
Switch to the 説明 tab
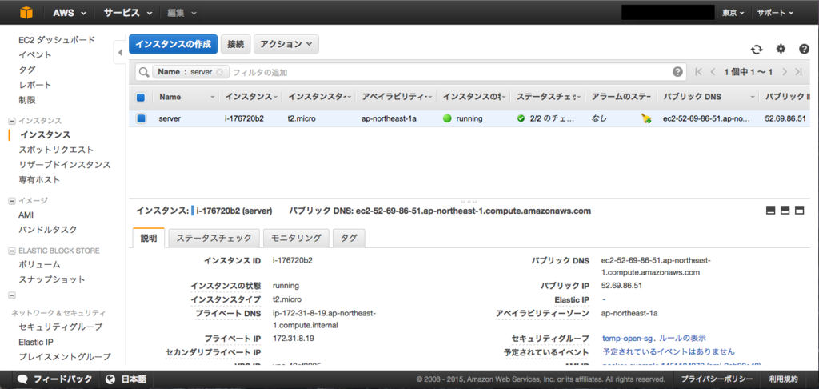pyautogui.click(x=149, y=238)
